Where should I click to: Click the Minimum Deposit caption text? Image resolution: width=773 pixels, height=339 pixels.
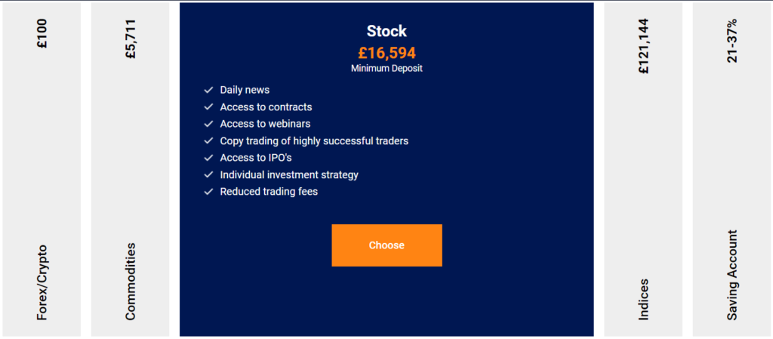(386, 69)
